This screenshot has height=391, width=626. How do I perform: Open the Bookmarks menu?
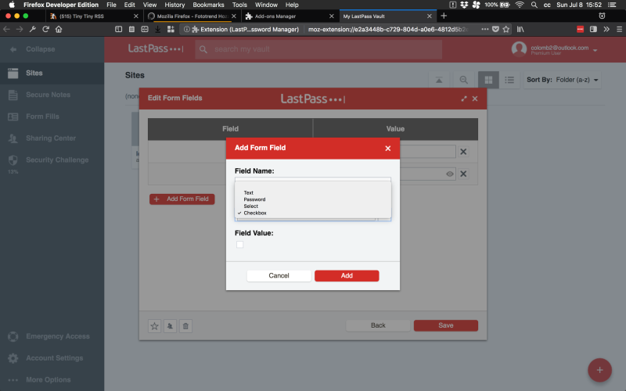coord(208,5)
